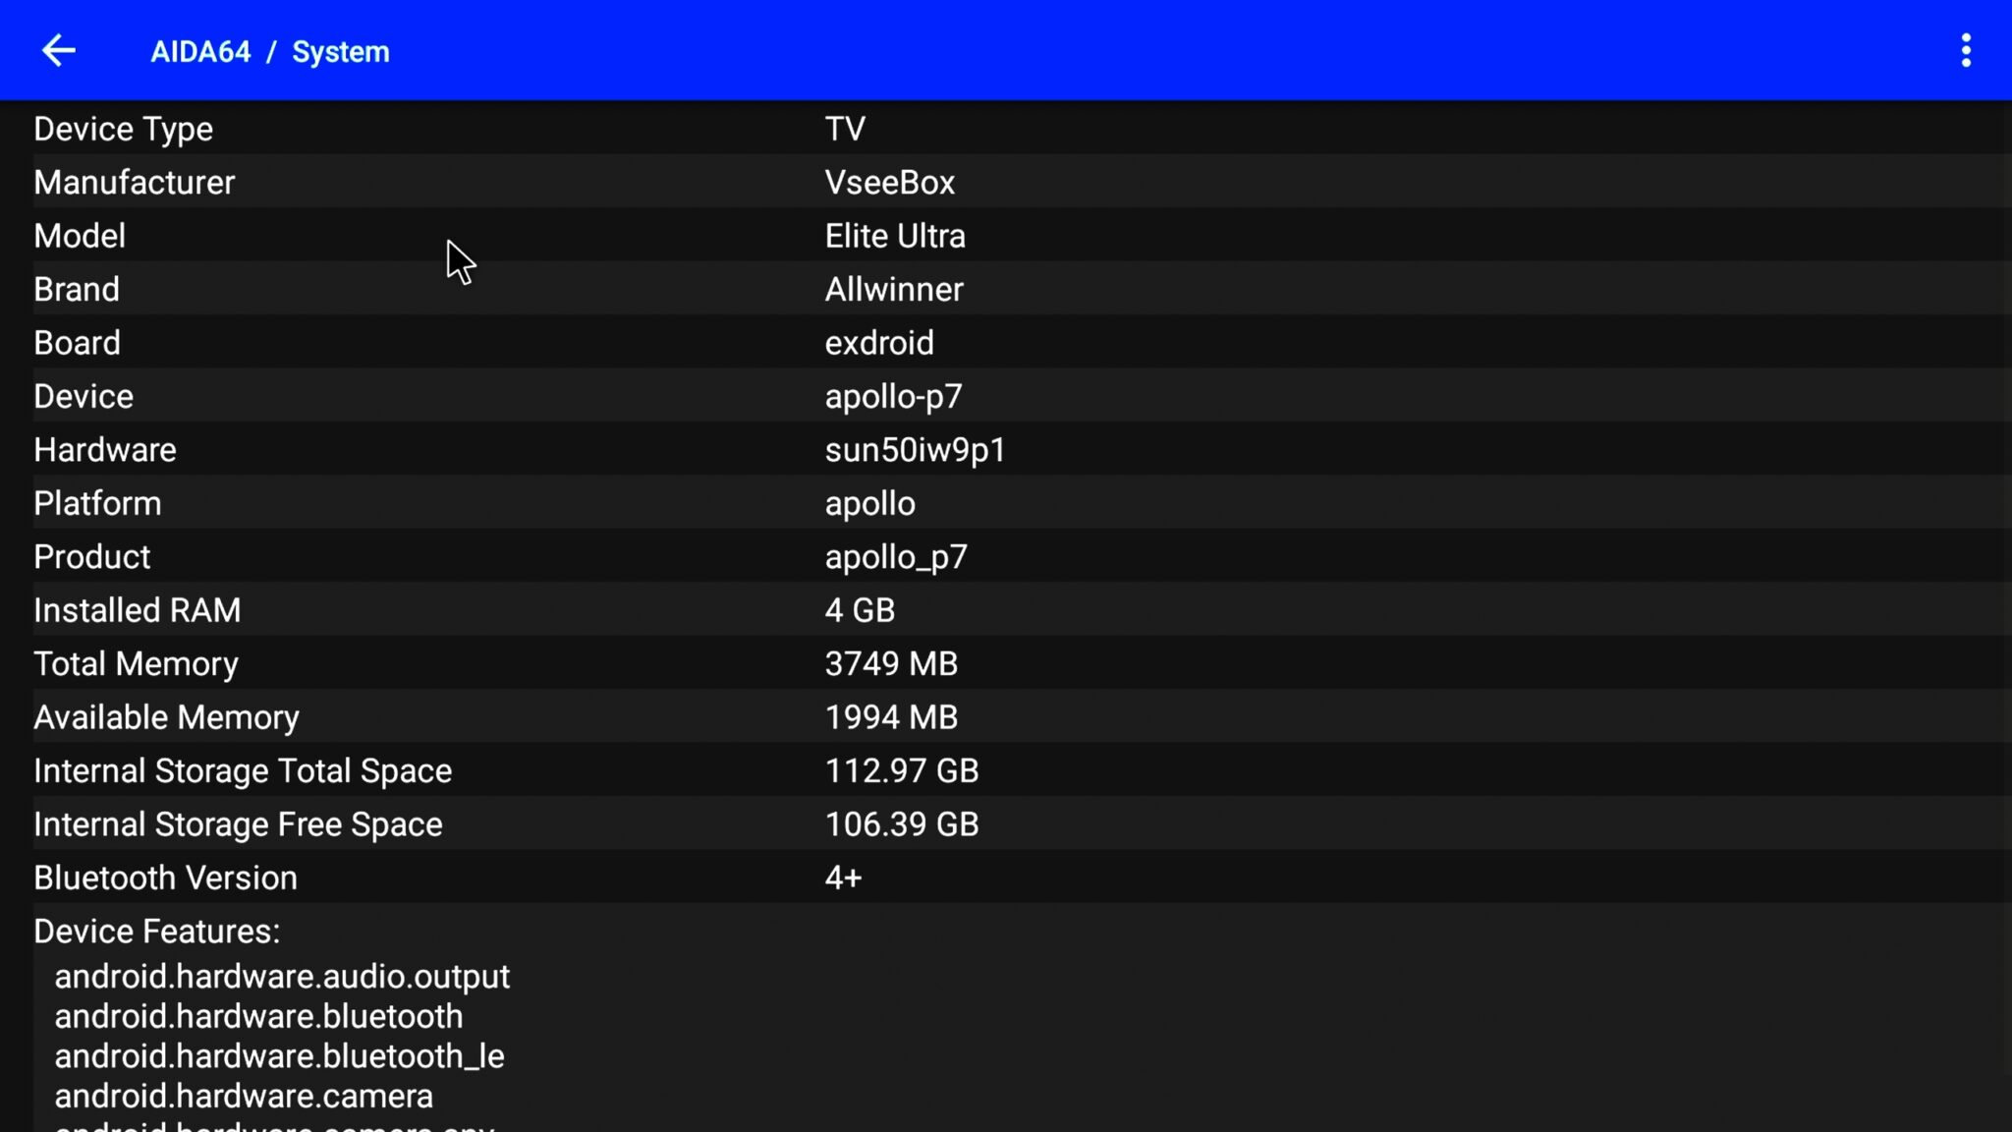This screenshot has height=1132, width=2012.
Task: Click the AIDA64 title text
Action: pyautogui.click(x=200, y=52)
